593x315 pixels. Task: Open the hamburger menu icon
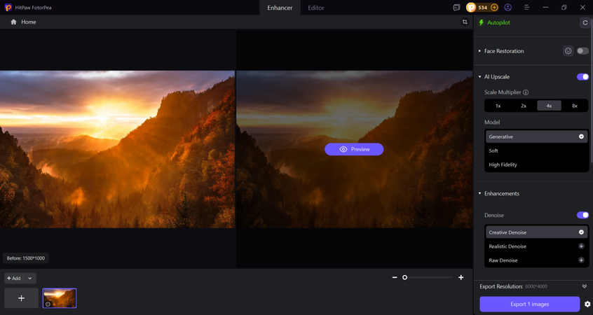(526, 7)
